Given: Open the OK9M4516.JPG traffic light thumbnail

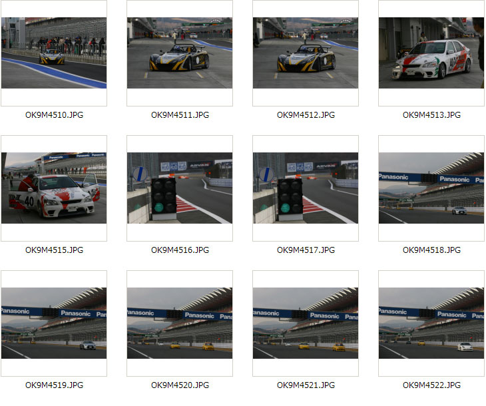Looking at the screenshot, I should [180, 188].
